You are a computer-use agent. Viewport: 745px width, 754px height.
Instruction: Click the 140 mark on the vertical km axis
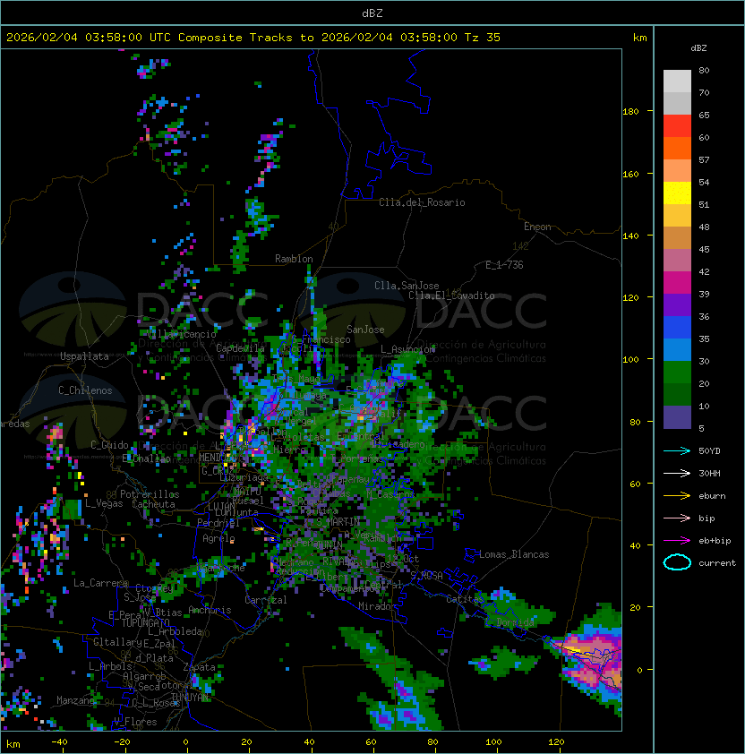tap(630, 236)
